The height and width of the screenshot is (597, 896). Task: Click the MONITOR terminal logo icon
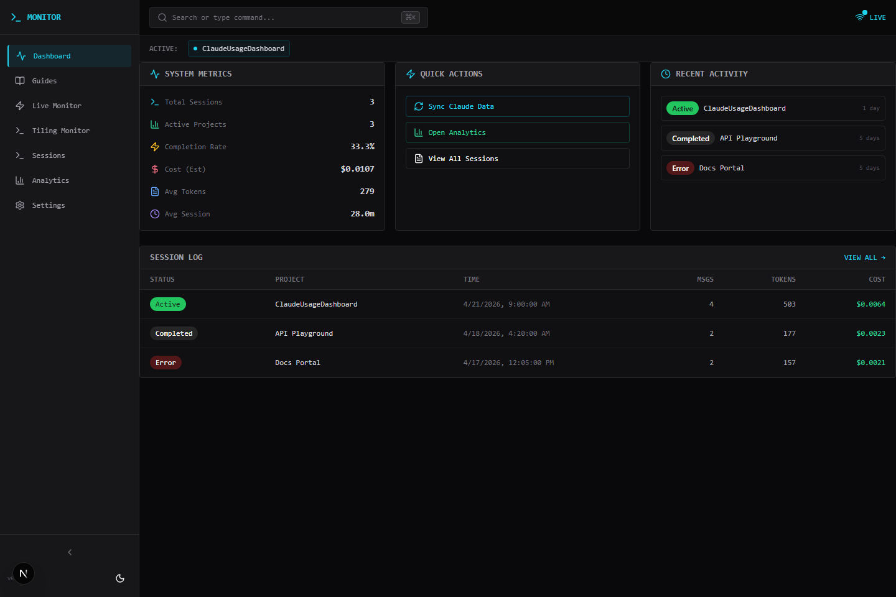coord(16,17)
